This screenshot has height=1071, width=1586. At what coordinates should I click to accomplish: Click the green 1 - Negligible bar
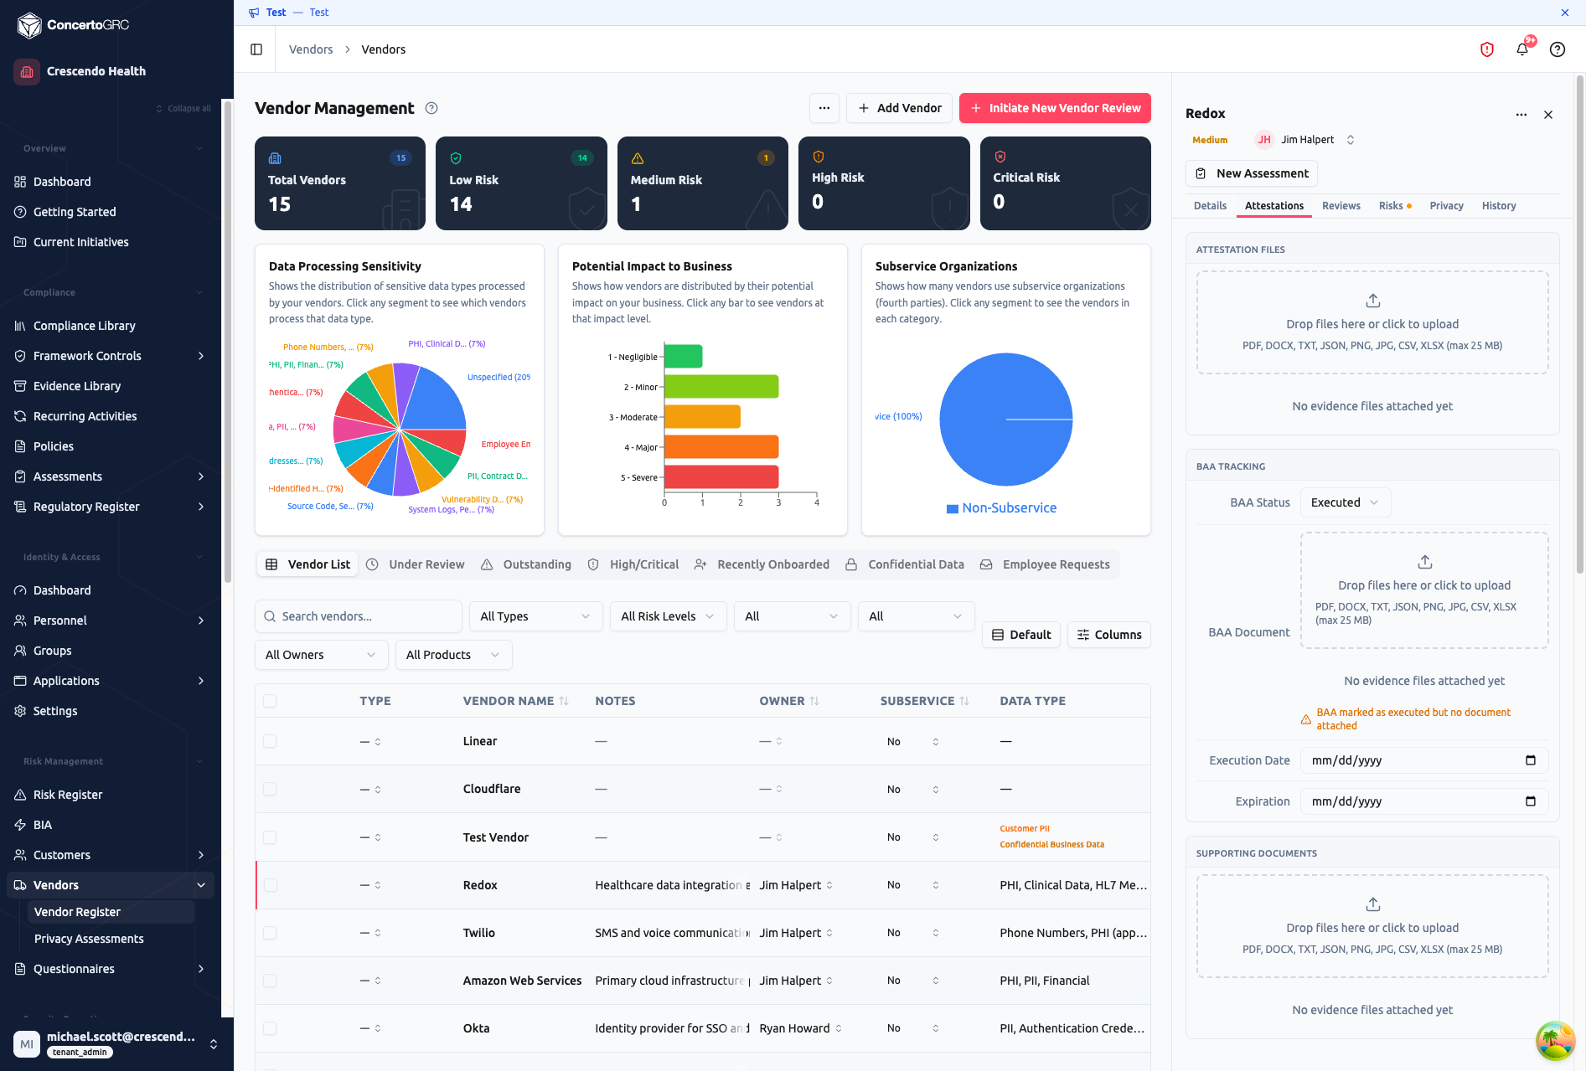click(x=684, y=357)
